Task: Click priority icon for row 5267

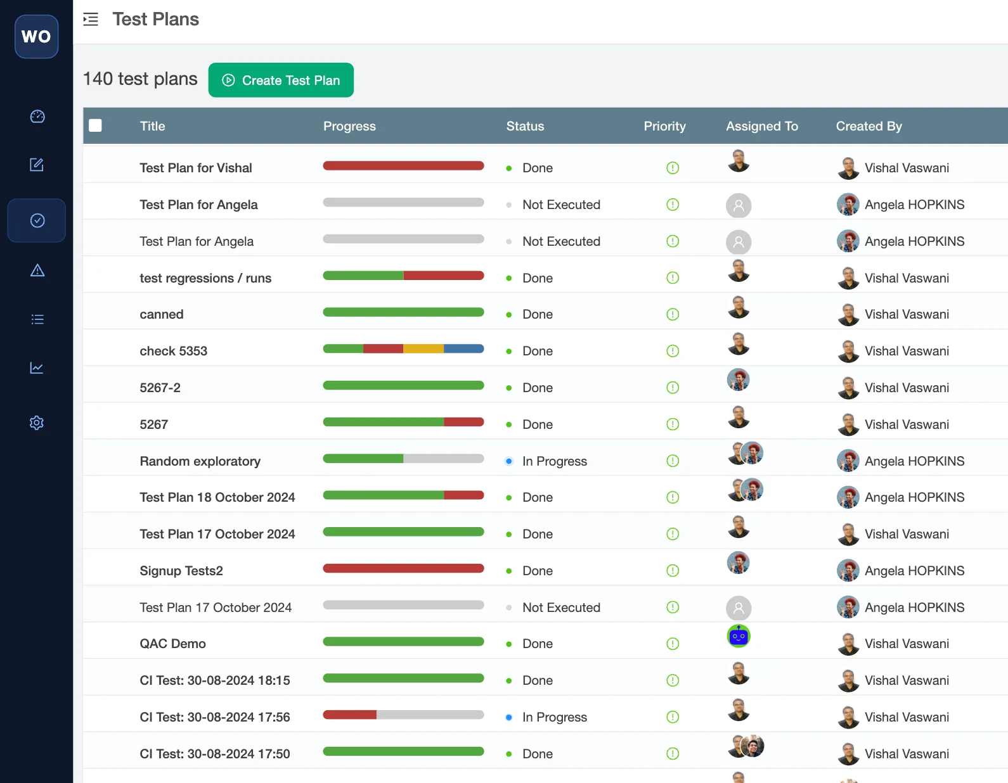Action: pyautogui.click(x=673, y=424)
